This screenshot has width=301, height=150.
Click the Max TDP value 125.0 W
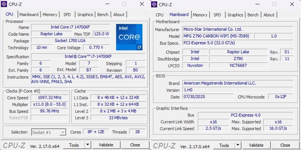101,34
